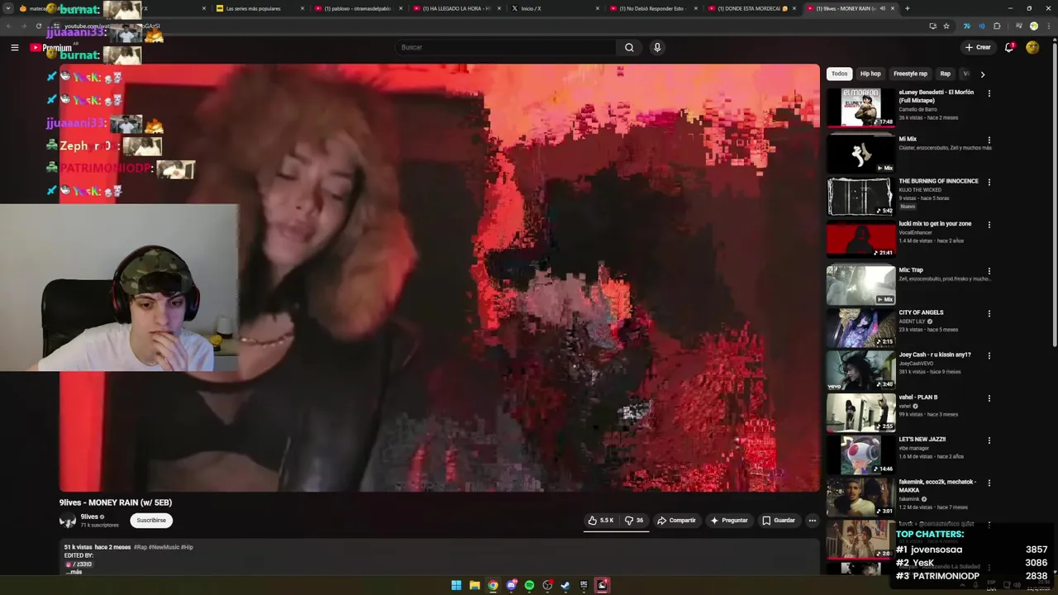
Task: Open options for eLuney Benedetti video
Action: click(x=989, y=93)
